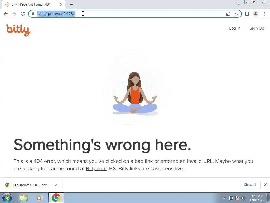View site info via the lock icon

pyautogui.click(x=33, y=14)
